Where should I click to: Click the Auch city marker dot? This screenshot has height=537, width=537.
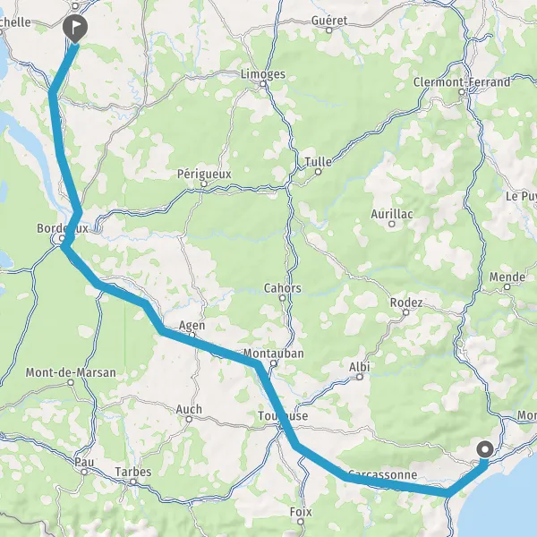tap(189, 419)
